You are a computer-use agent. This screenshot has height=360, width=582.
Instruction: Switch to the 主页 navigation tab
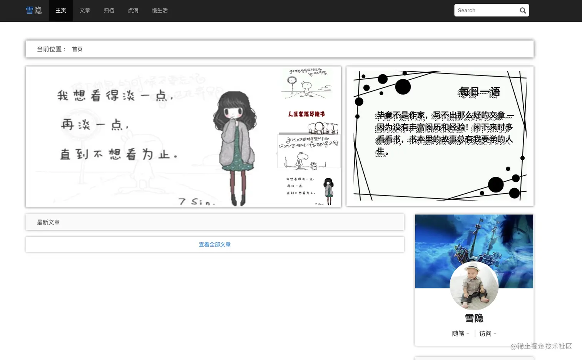click(60, 10)
